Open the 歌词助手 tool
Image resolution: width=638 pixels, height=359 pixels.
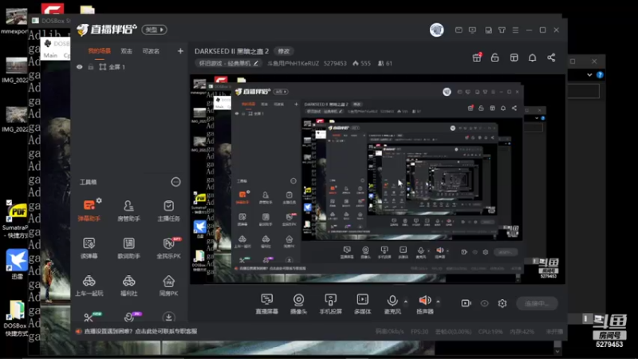(128, 248)
